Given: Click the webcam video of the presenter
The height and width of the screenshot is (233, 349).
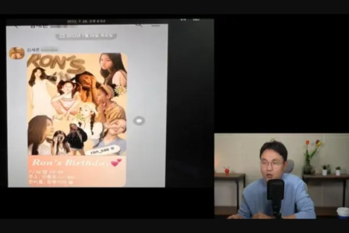Looking at the screenshot, I should point(281,175).
